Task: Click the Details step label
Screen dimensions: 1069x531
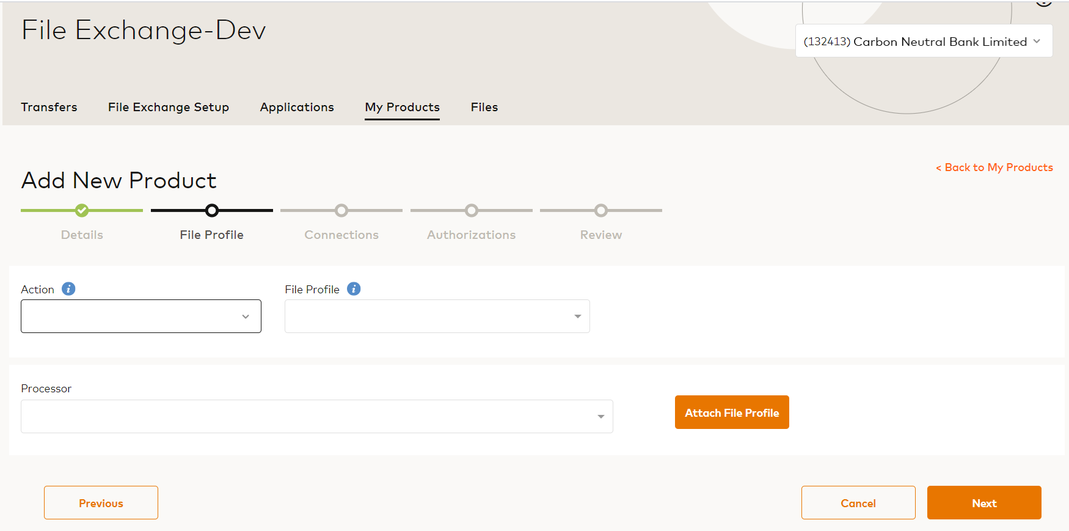Action: [x=82, y=235]
